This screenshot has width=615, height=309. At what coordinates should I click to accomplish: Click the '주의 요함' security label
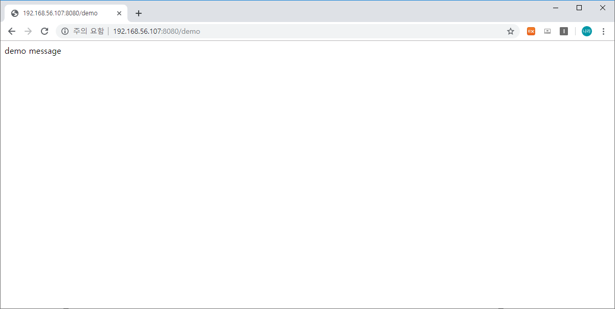(89, 31)
